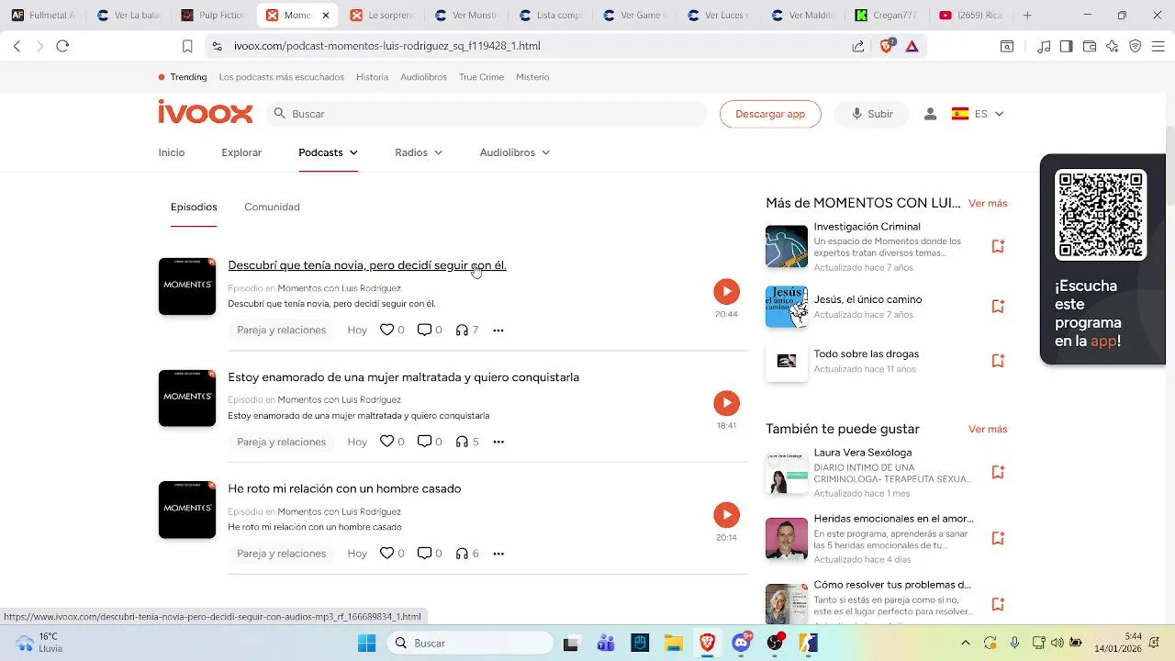
Task: Open the browser hamburger menu
Action: pos(1158,46)
